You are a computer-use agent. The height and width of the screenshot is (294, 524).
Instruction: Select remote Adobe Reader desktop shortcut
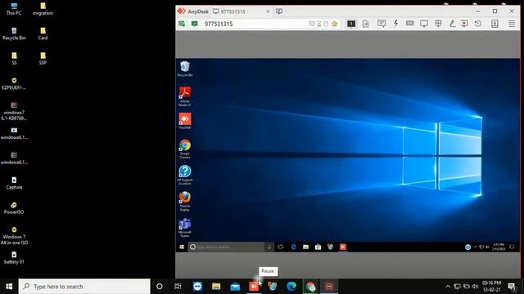click(x=185, y=96)
